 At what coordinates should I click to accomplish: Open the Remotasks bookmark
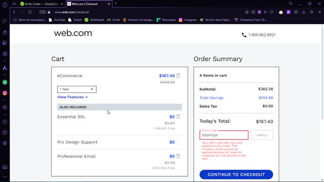[x=166, y=20]
